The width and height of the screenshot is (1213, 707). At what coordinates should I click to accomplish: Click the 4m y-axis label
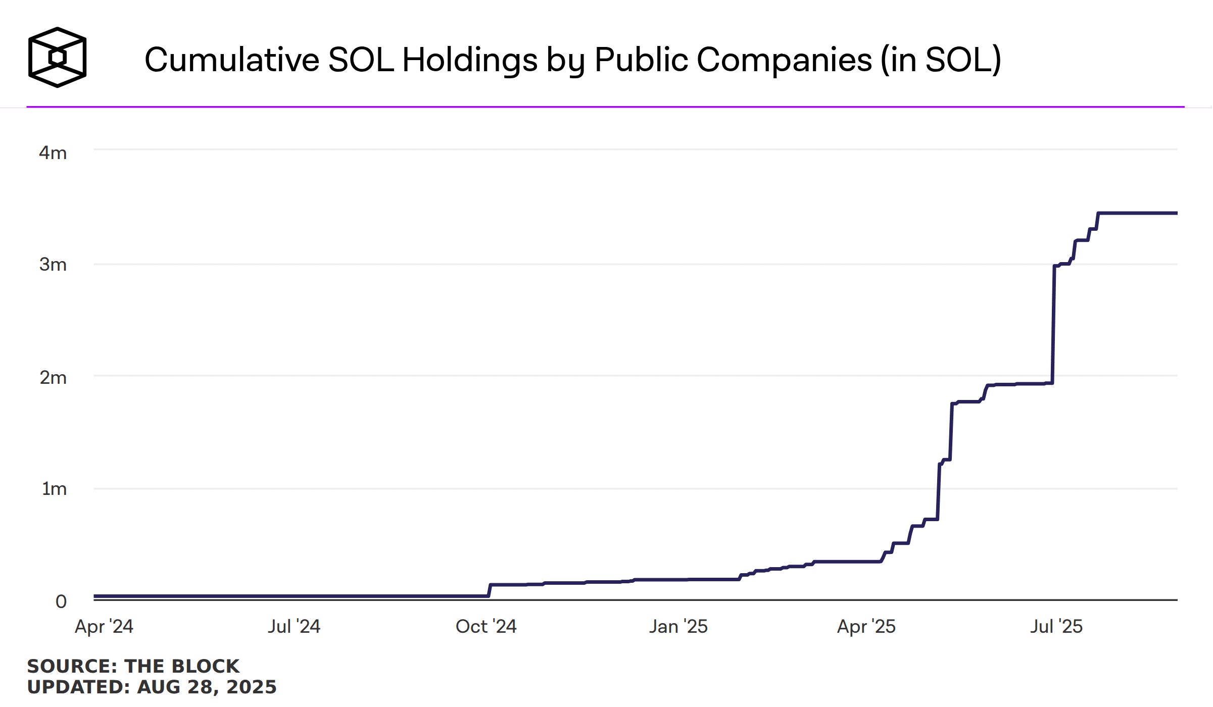point(53,153)
